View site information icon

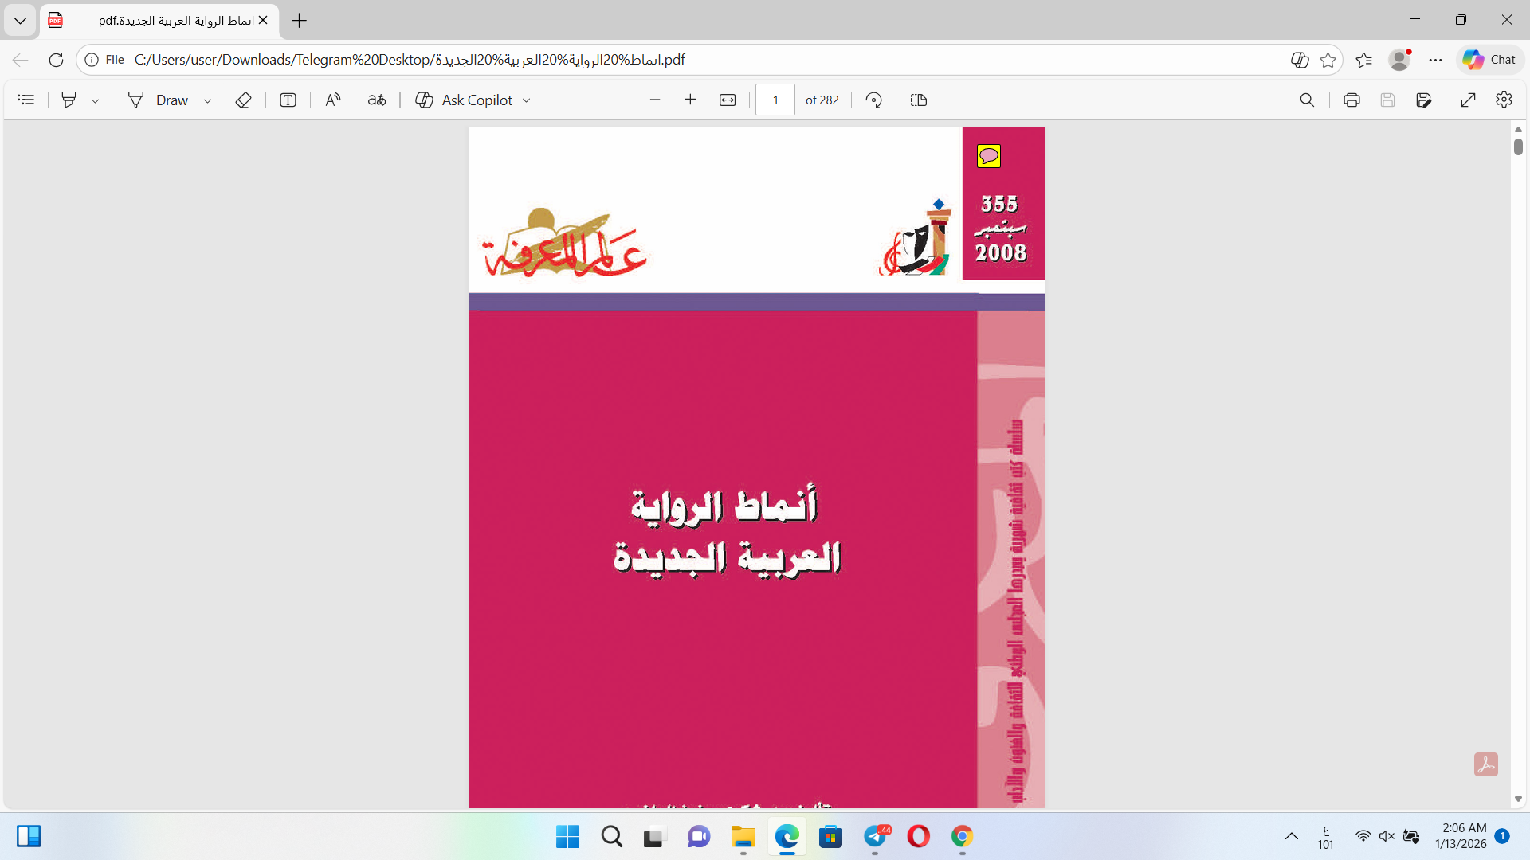pos(92,60)
